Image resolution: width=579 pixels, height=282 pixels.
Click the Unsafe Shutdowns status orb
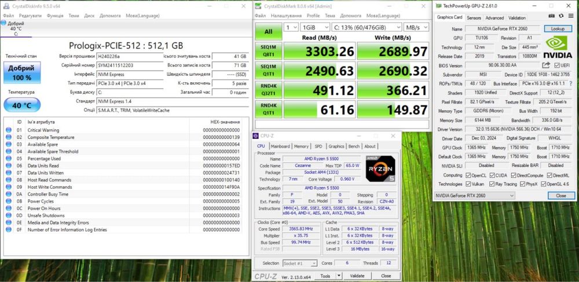tap(9, 215)
